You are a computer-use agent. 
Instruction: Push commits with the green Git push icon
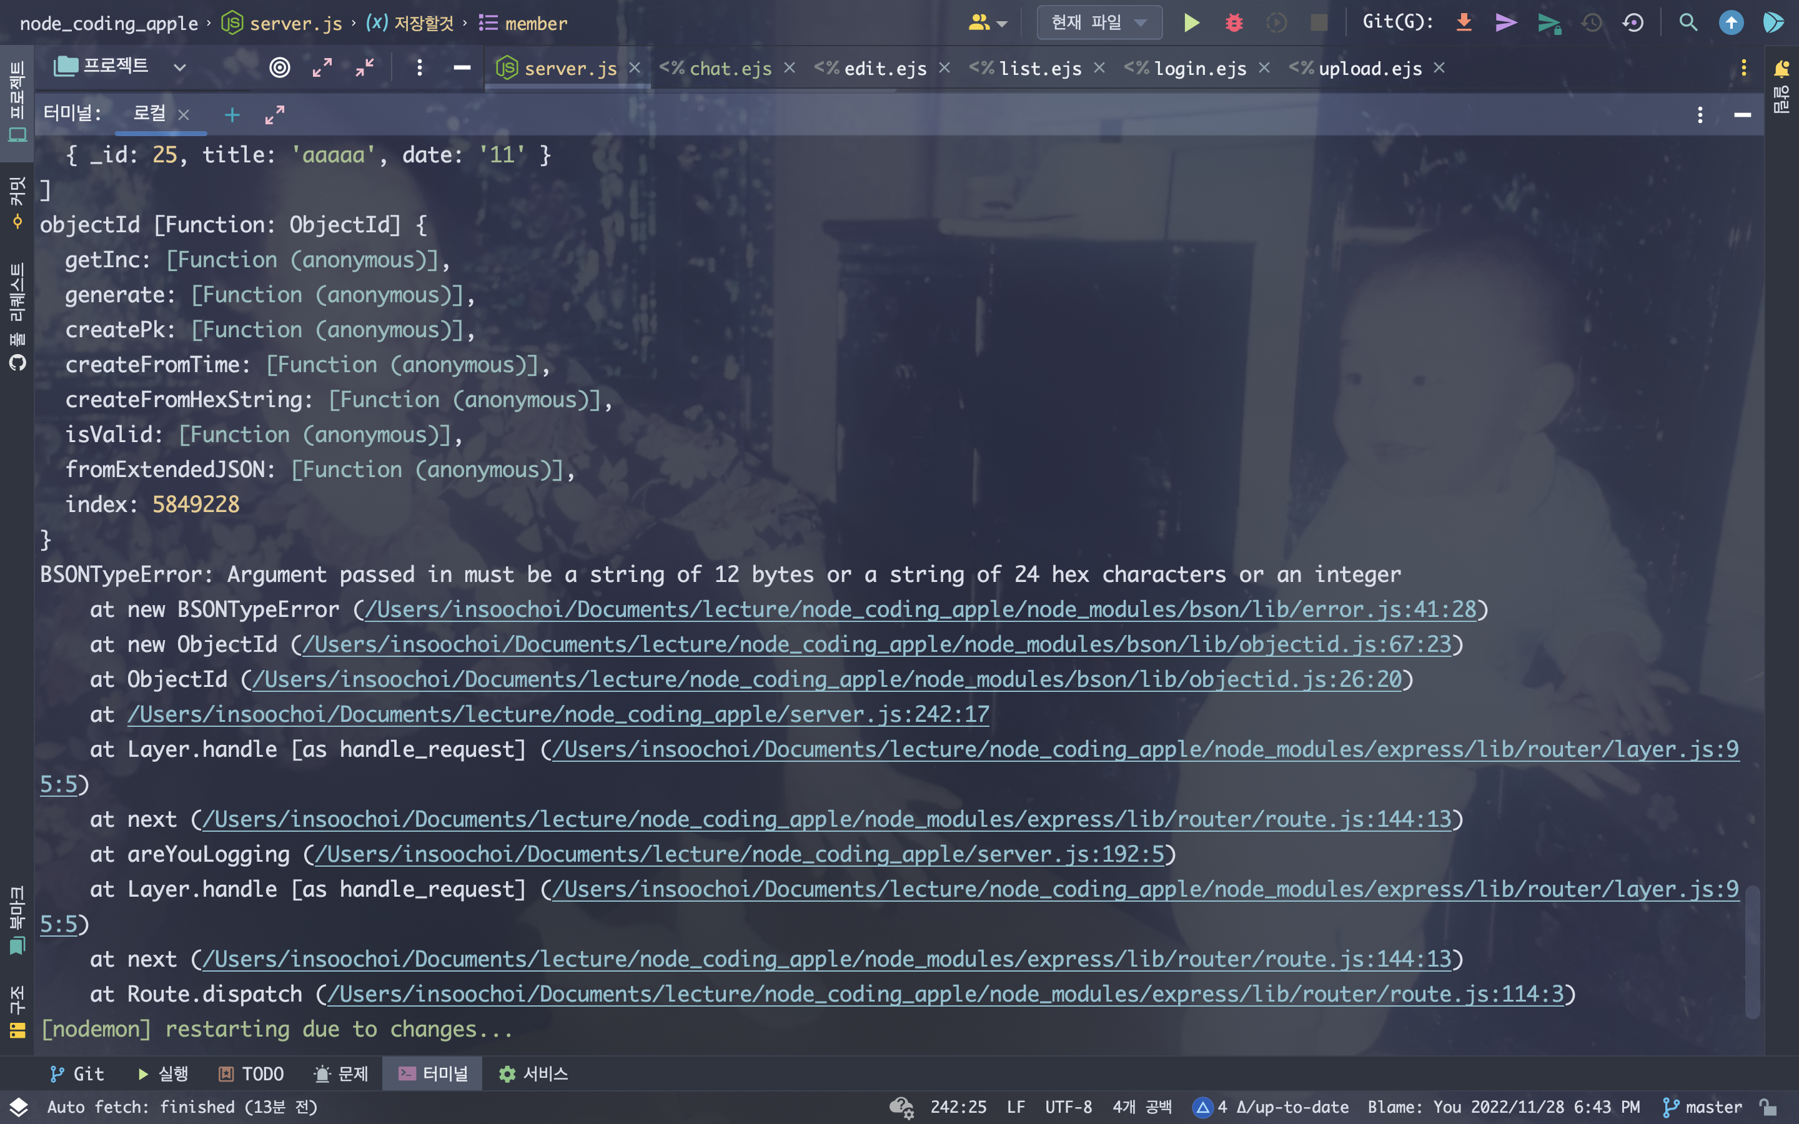click(1549, 23)
